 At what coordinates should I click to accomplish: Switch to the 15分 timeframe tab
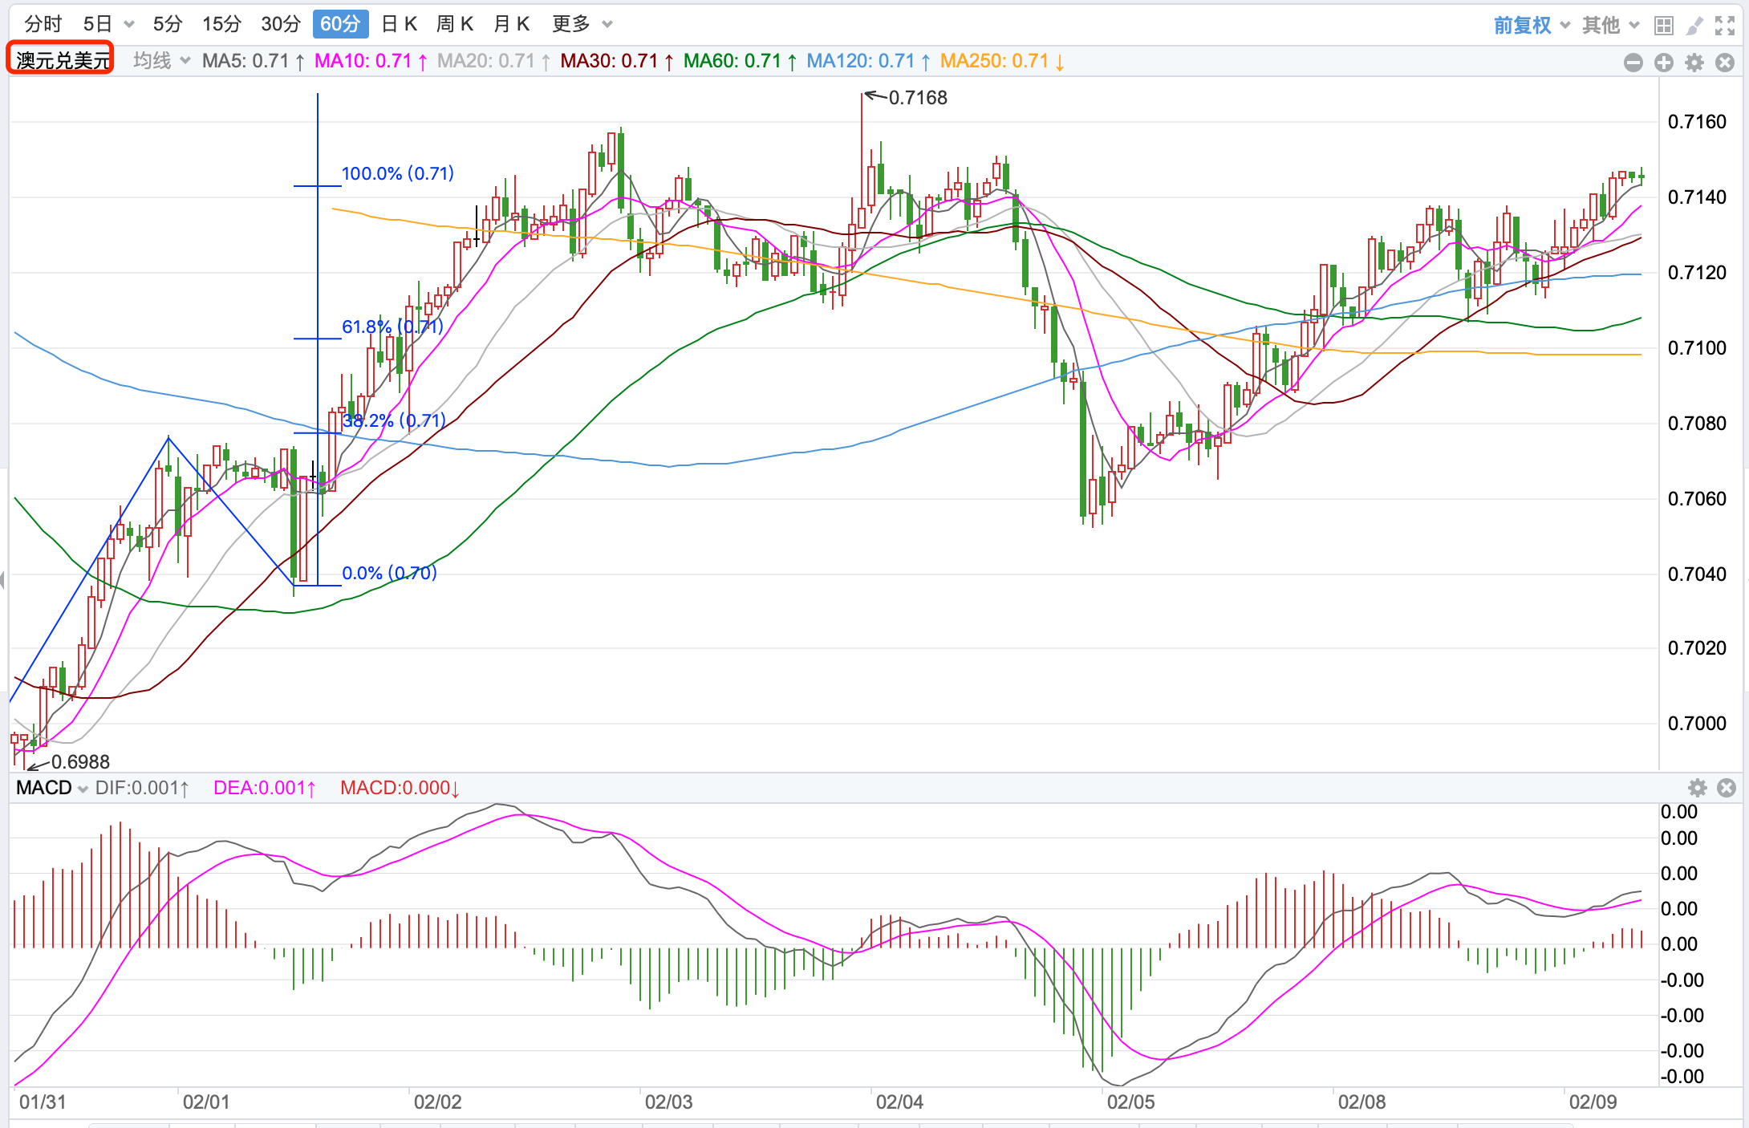221,24
